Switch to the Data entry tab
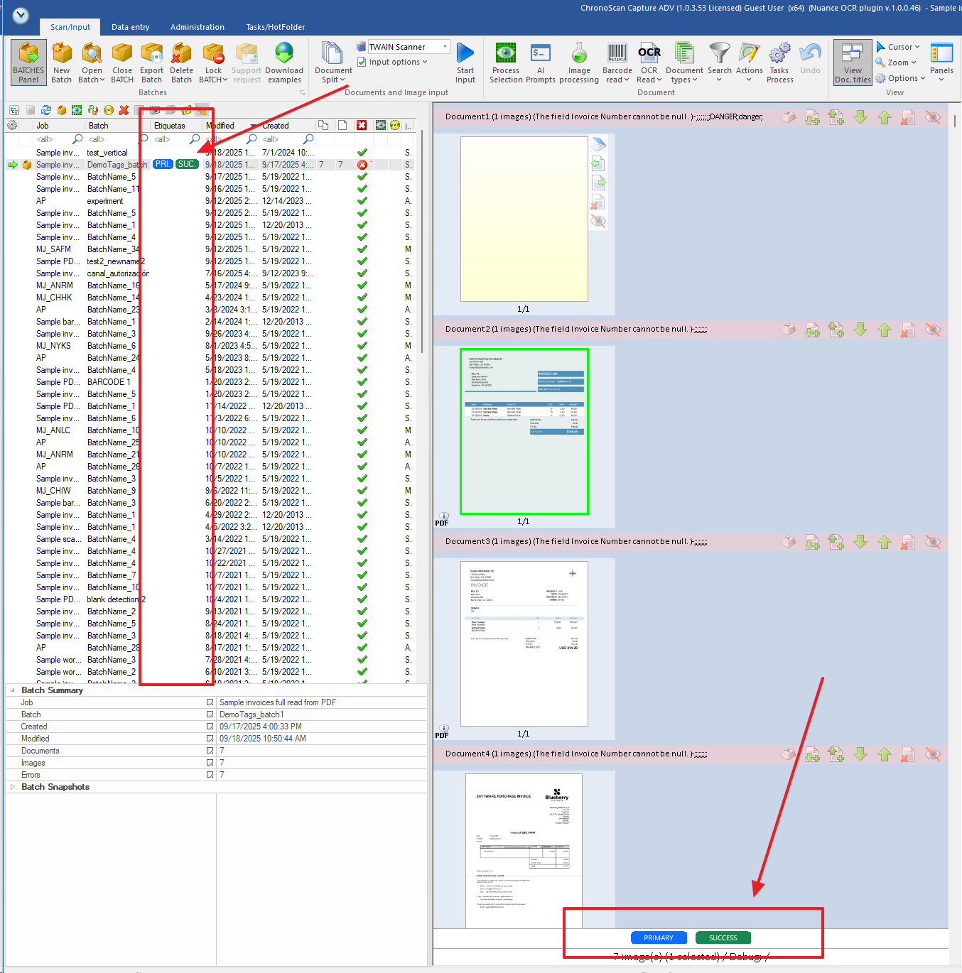 131,27
